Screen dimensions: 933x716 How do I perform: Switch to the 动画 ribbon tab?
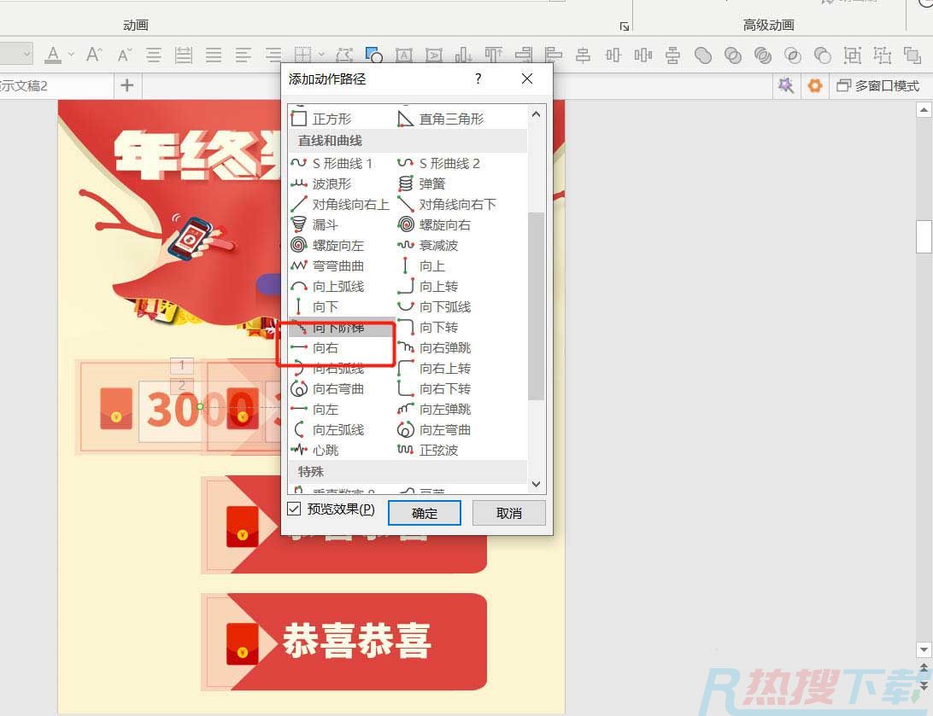point(135,25)
